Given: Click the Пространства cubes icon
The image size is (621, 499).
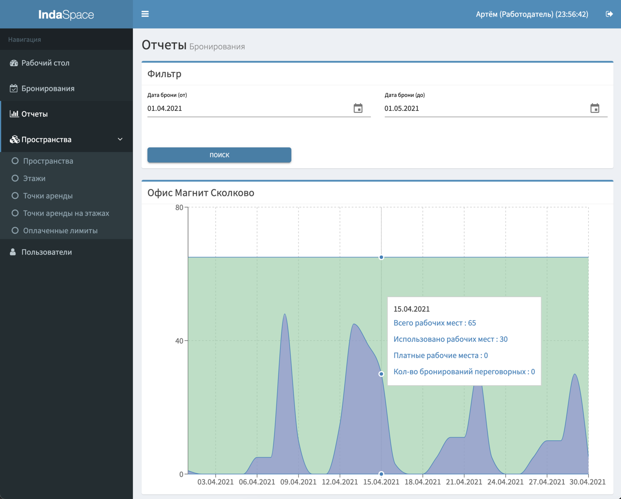Looking at the screenshot, I should pyautogui.click(x=14, y=139).
